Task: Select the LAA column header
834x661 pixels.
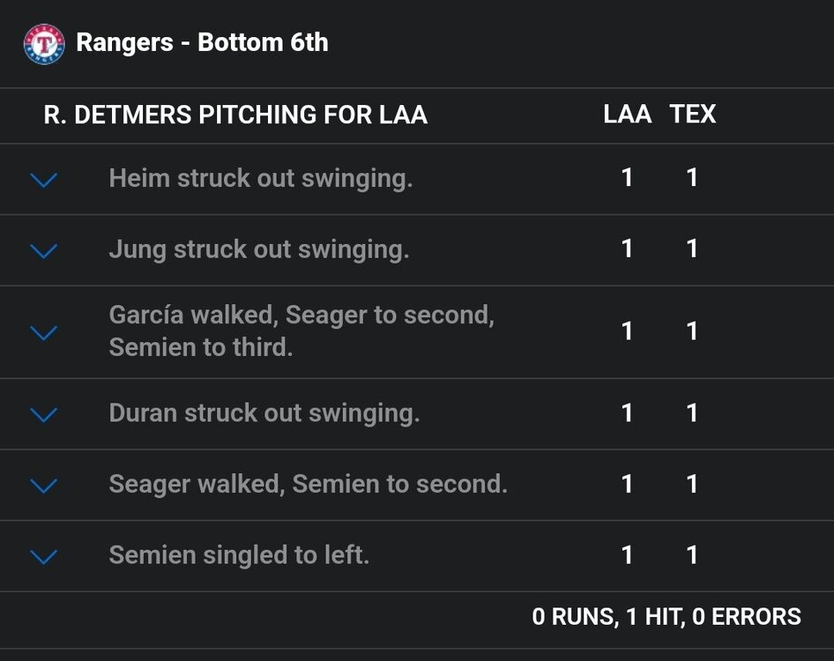Action: [628, 115]
